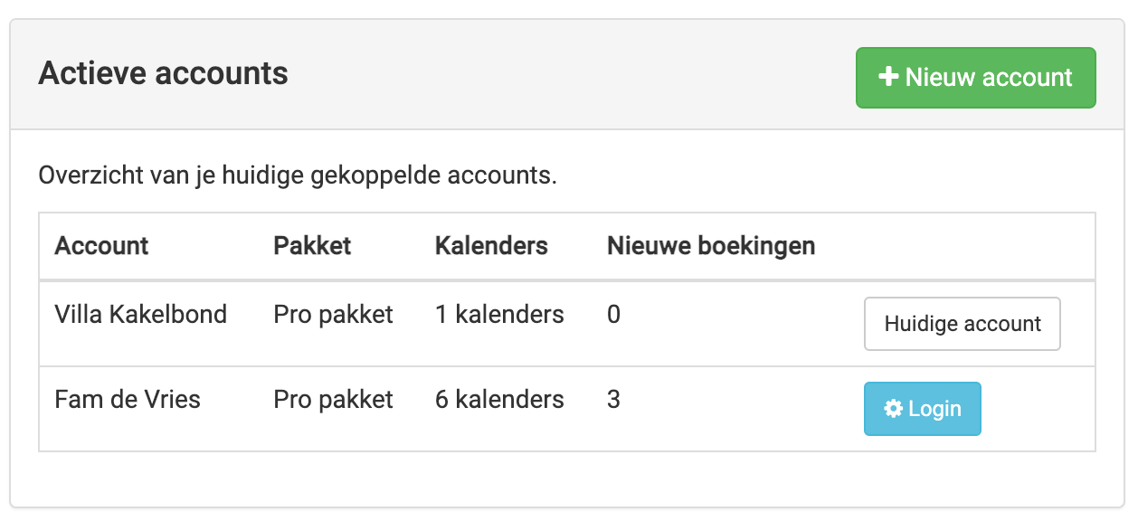The width and height of the screenshot is (1138, 521).
Task: Click Pro pakket in Villa Kakelbond row
Action: pos(333,315)
